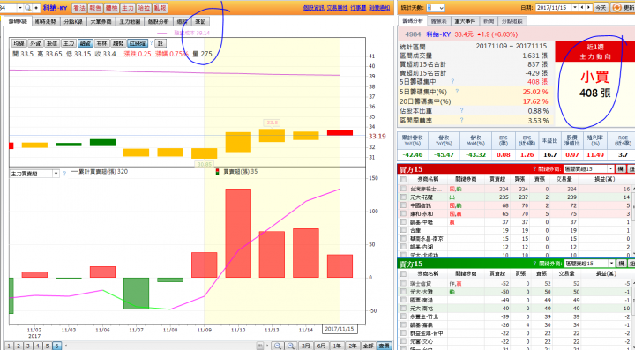
Task: Switch to the 分鐘K線 tab
Action: click(73, 21)
